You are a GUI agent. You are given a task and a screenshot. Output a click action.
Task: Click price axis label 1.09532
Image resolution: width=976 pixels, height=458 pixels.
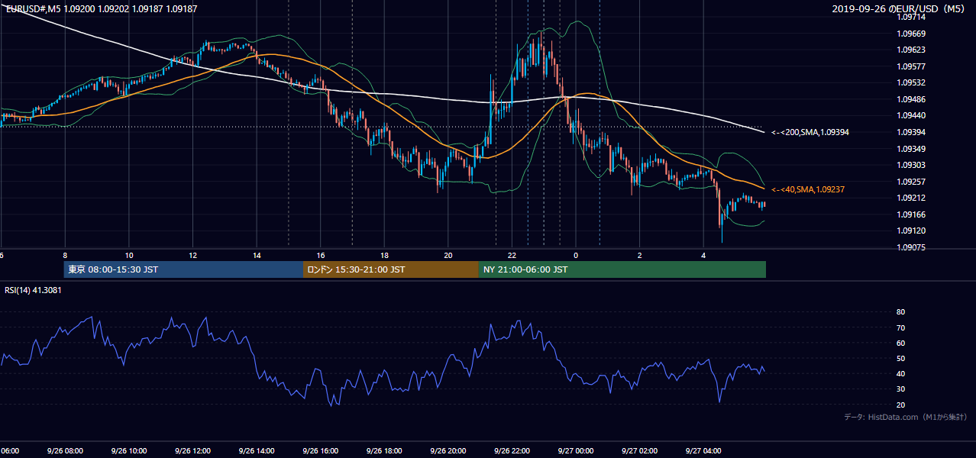click(911, 82)
